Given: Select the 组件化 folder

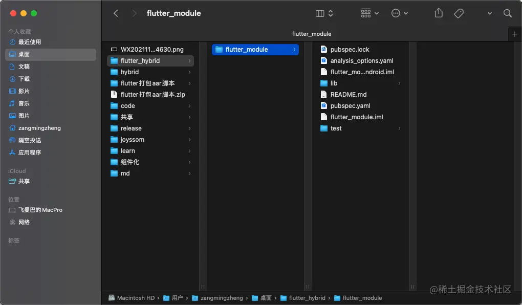Looking at the screenshot, I should [x=150, y=162].
